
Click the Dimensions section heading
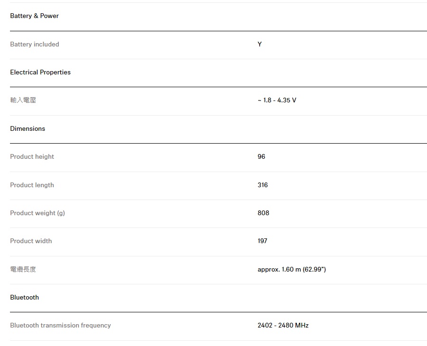tap(28, 129)
